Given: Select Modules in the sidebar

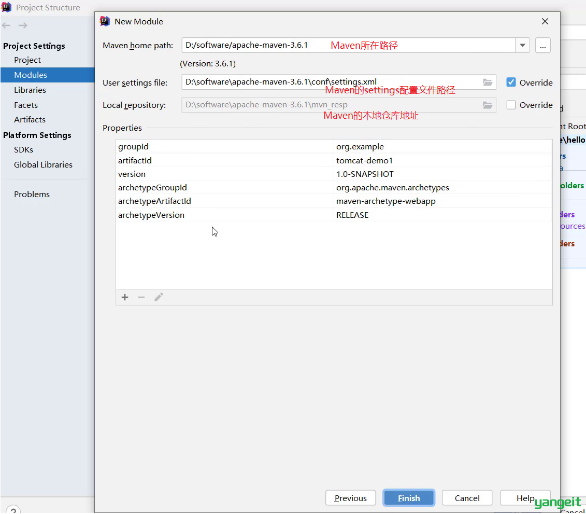Looking at the screenshot, I should coord(48,75).
